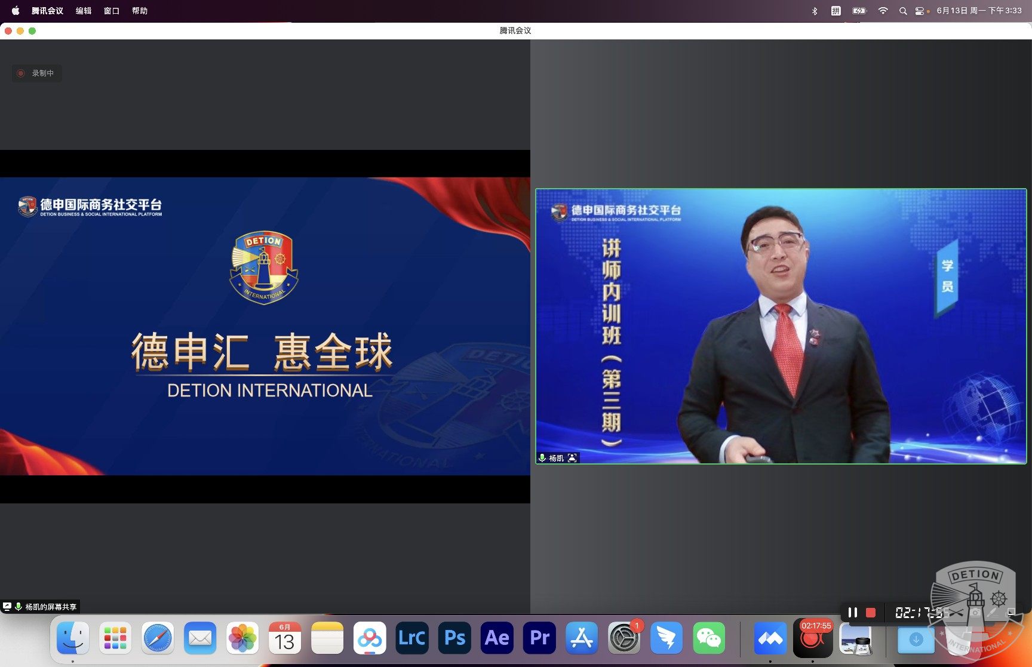Open the 帮助 menu

[140, 11]
